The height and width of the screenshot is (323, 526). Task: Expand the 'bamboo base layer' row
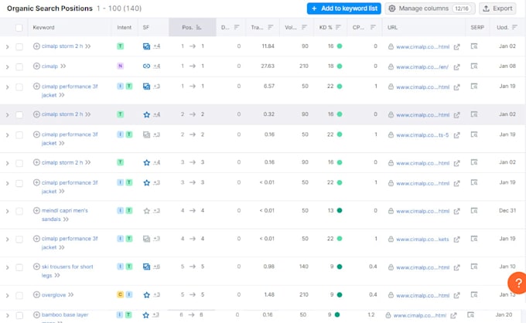click(8, 315)
